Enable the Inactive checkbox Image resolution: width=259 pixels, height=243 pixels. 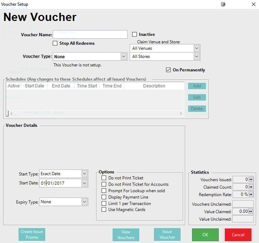(x=135, y=34)
